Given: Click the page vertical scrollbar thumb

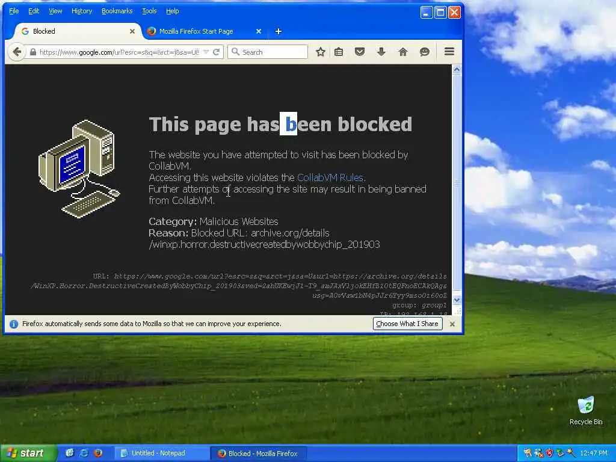Looking at the screenshot, I should point(457,183).
